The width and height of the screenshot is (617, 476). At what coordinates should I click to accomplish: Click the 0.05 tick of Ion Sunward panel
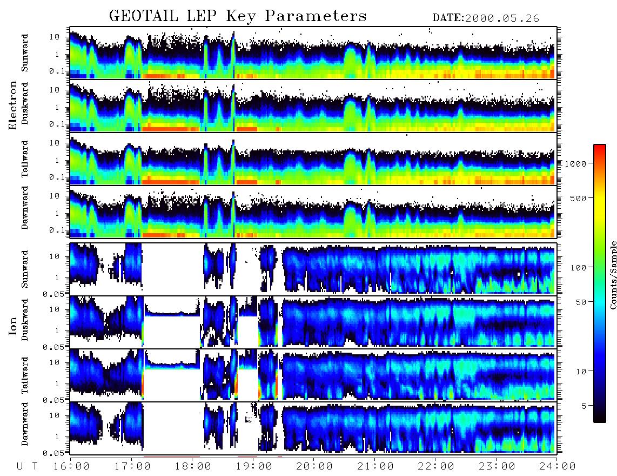point(53,294)
